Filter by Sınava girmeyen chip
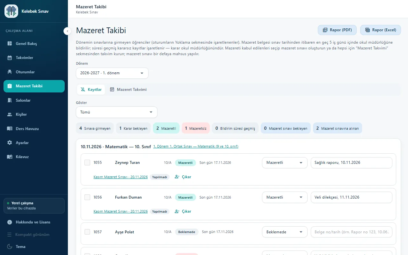Viewport: 408px width, 255px height. [95, 128]
